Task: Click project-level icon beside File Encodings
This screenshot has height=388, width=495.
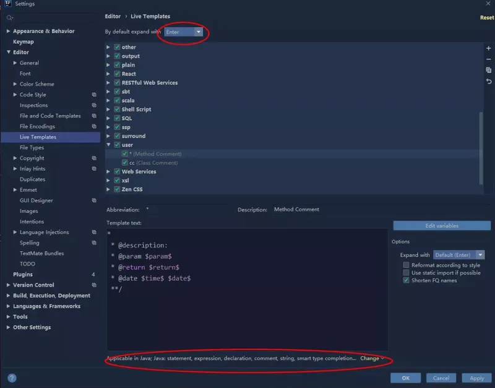Action: (94, 126)
